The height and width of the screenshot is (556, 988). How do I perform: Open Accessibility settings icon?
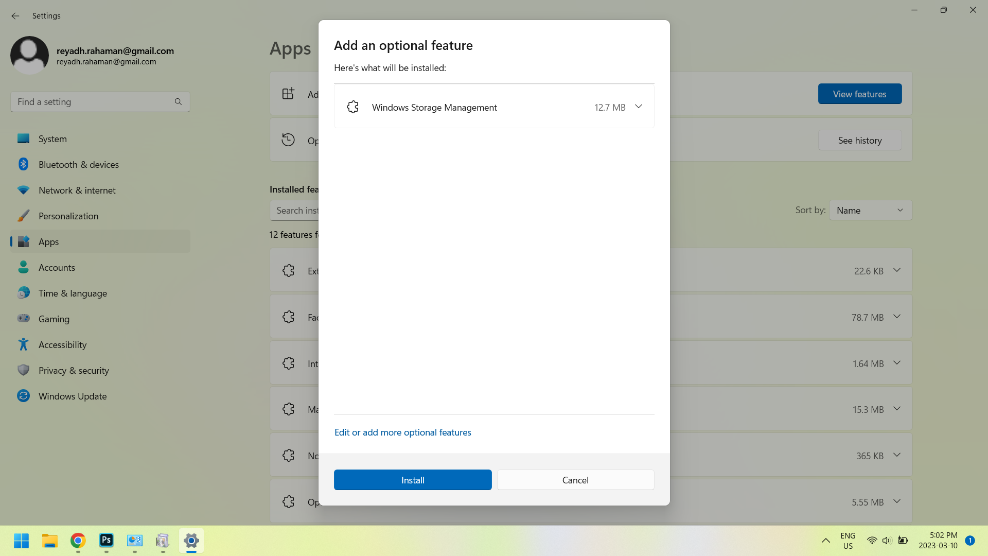pyautogui.click(x=23, y=344)
